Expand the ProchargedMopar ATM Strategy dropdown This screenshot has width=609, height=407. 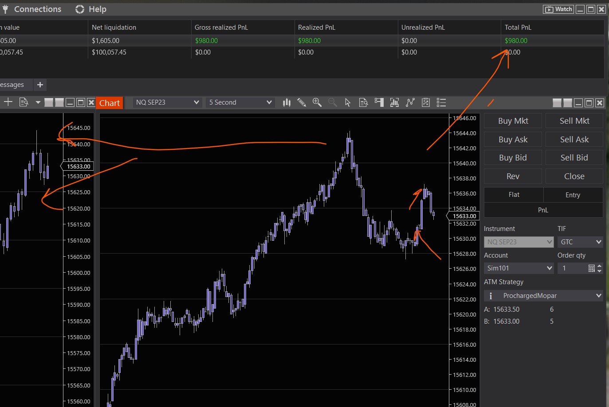543,296
